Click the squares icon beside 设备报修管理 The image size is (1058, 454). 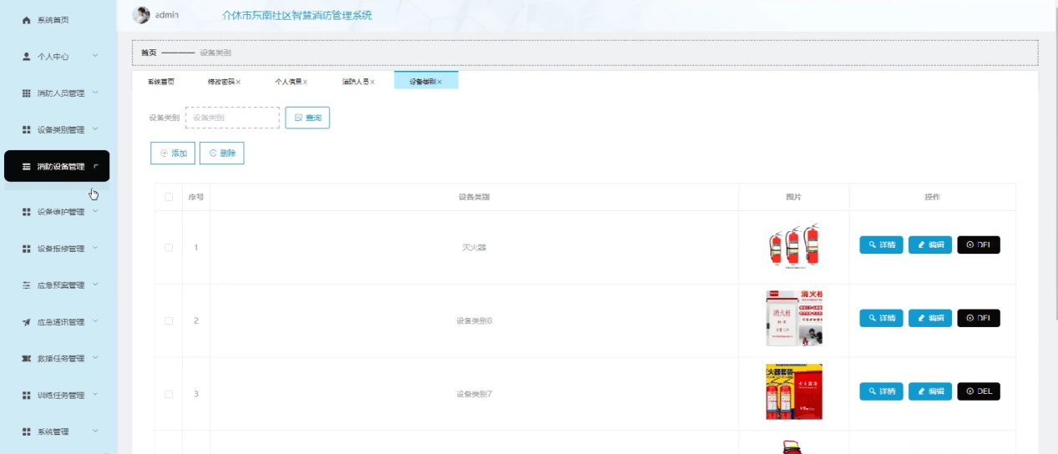[26, 249]
